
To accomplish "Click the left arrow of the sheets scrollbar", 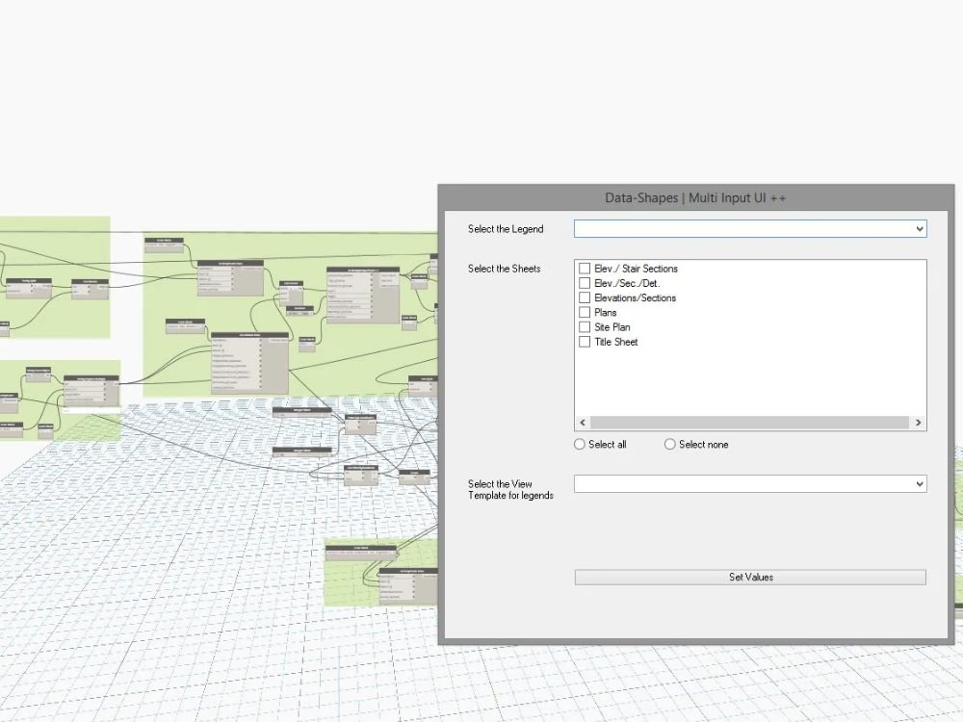I will tap(582, 423).
